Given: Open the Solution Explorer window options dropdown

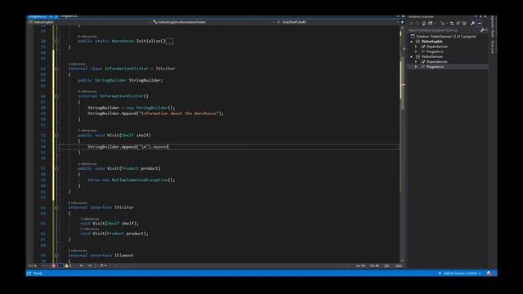Looking at the screenshot, I should 476,16.
